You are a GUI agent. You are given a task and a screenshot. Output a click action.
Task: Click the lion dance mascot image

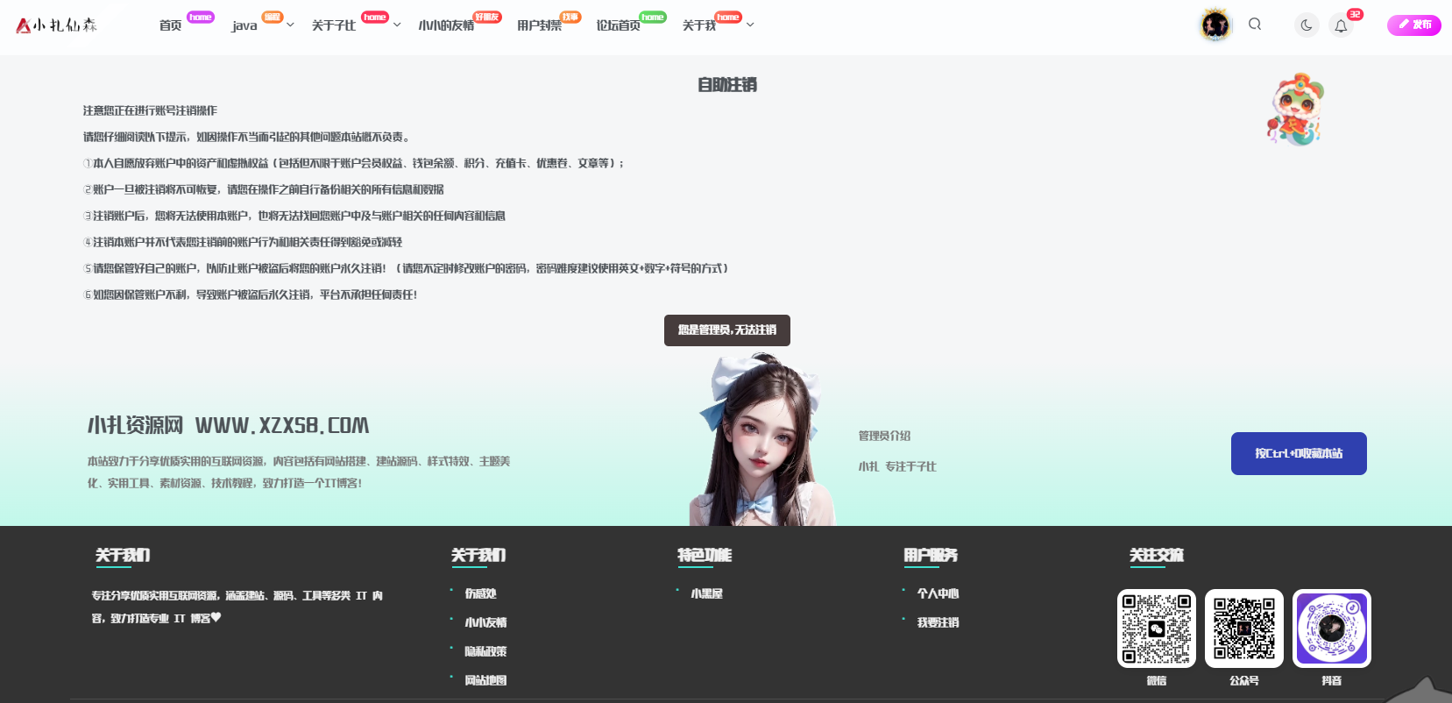click(x=1295, y=110)
